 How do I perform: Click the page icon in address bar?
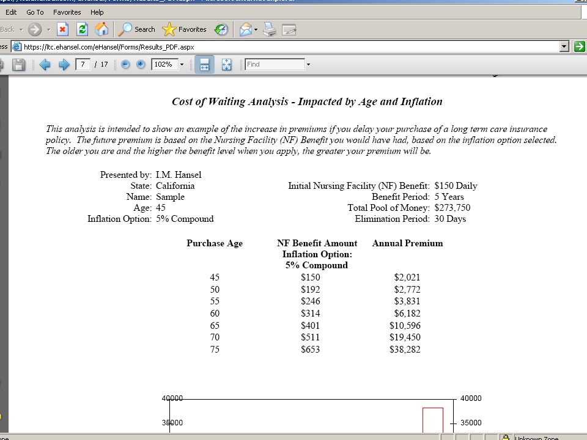(x=17, y=47)
